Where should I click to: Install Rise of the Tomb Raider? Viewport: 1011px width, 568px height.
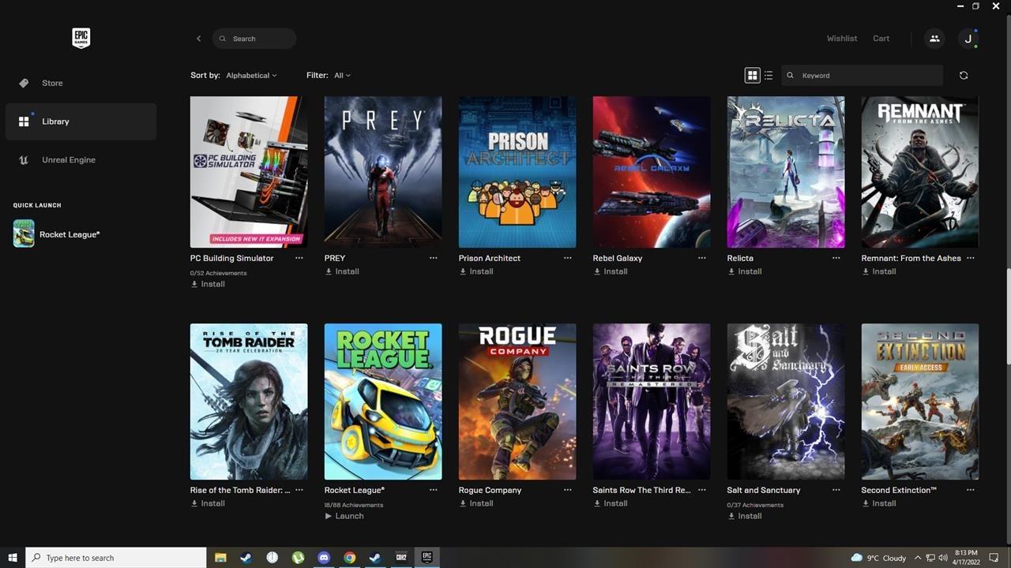pyautogui.click(x=208, y=503)
